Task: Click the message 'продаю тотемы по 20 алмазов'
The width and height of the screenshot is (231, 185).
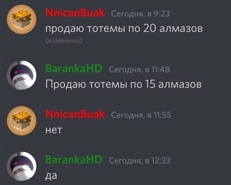Action: (x=124, y=28)
